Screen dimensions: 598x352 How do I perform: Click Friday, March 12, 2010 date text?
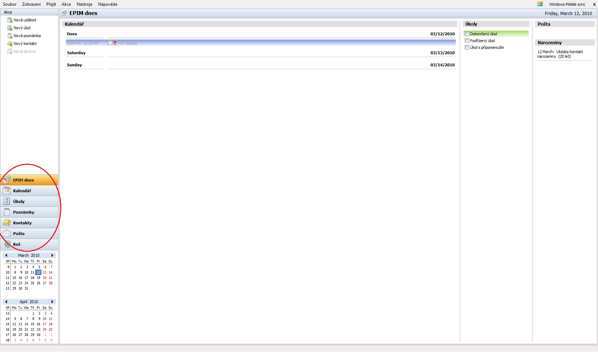click(x=568, y=14)
